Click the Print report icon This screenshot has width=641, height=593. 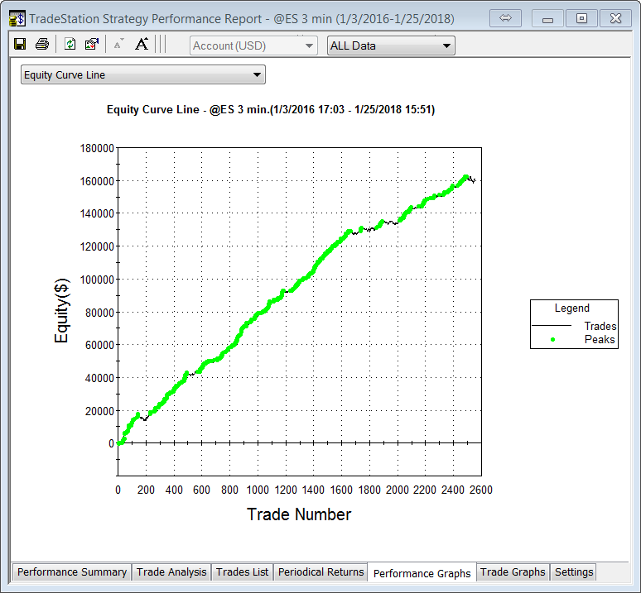[41, 45]
